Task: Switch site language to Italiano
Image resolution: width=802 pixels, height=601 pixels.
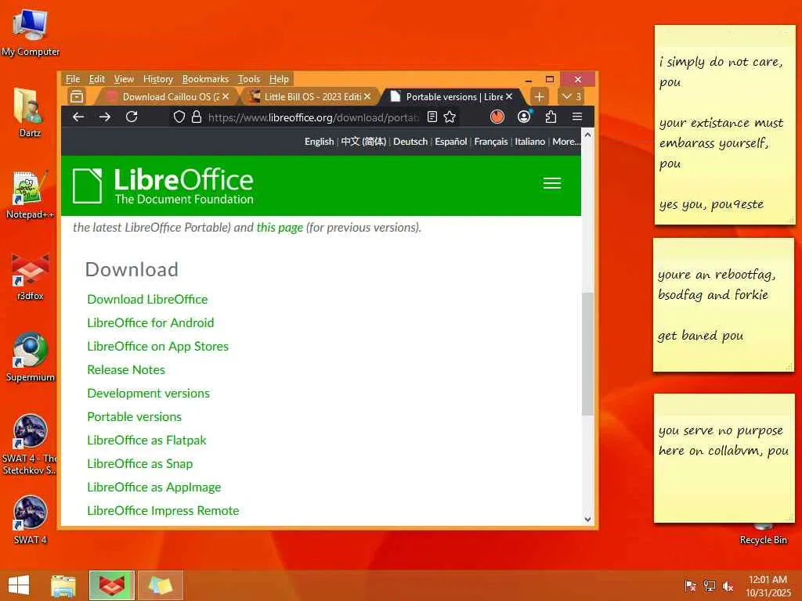Action: pyautogui.click(x=530, y=142)
